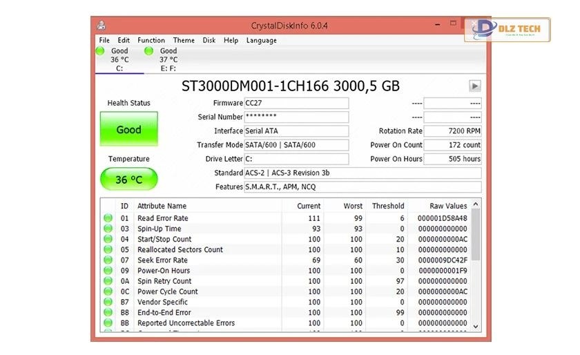Click the attribute list scrollbar thumb
The image size is (580, 355).
pyautogui.click(x=476, y=235)
